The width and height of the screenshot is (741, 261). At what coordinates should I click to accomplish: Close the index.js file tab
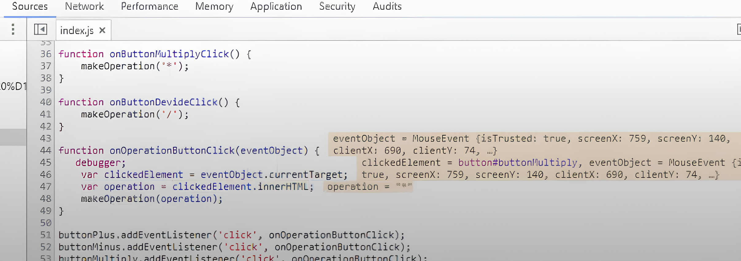tap(102, 30)
